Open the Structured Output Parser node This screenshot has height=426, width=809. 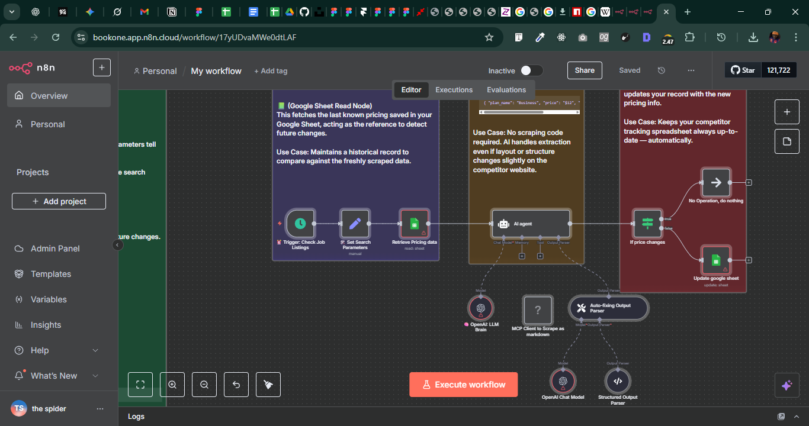coord(618,381)
